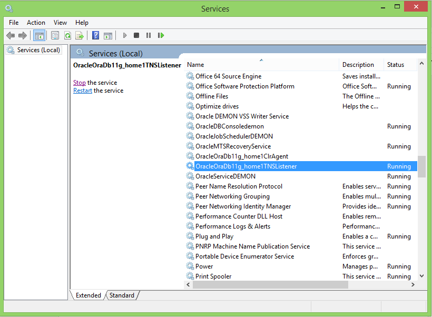
Task: Close the Services window
Action: 416,7
